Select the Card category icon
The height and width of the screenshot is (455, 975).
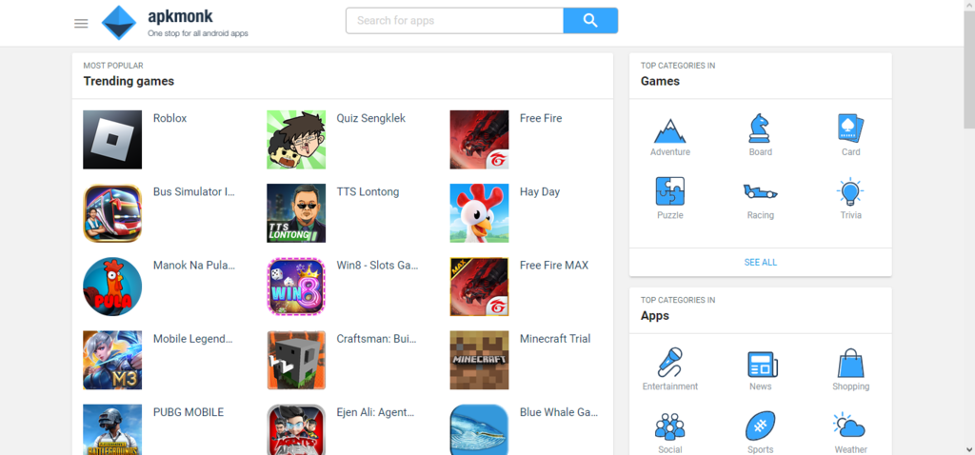850,129
